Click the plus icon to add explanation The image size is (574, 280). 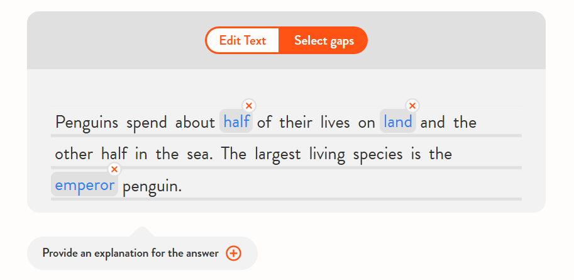233,253
